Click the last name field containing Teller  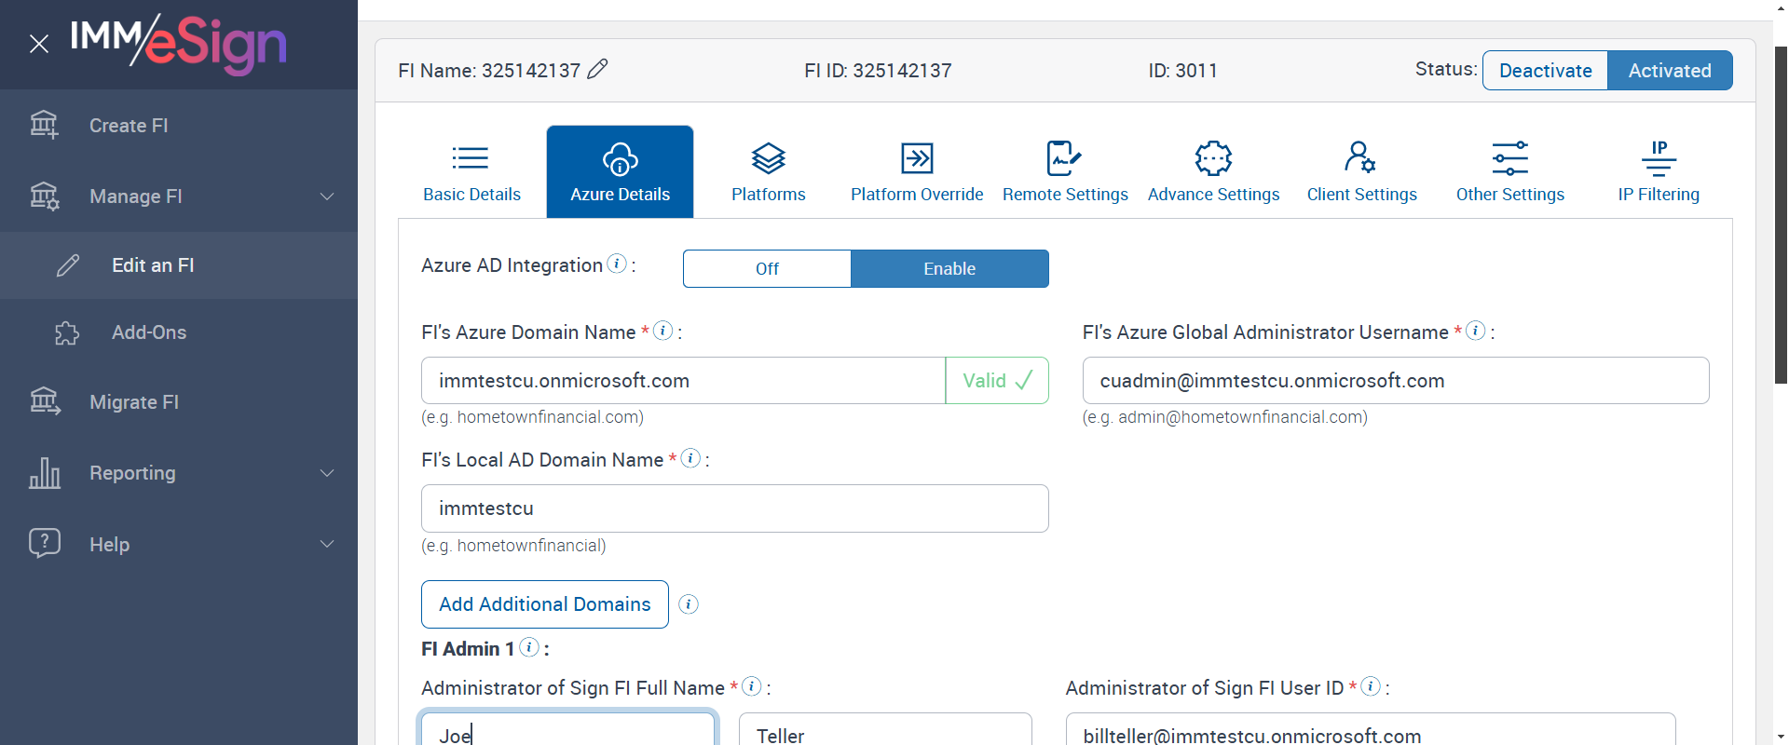pos(885,730)
